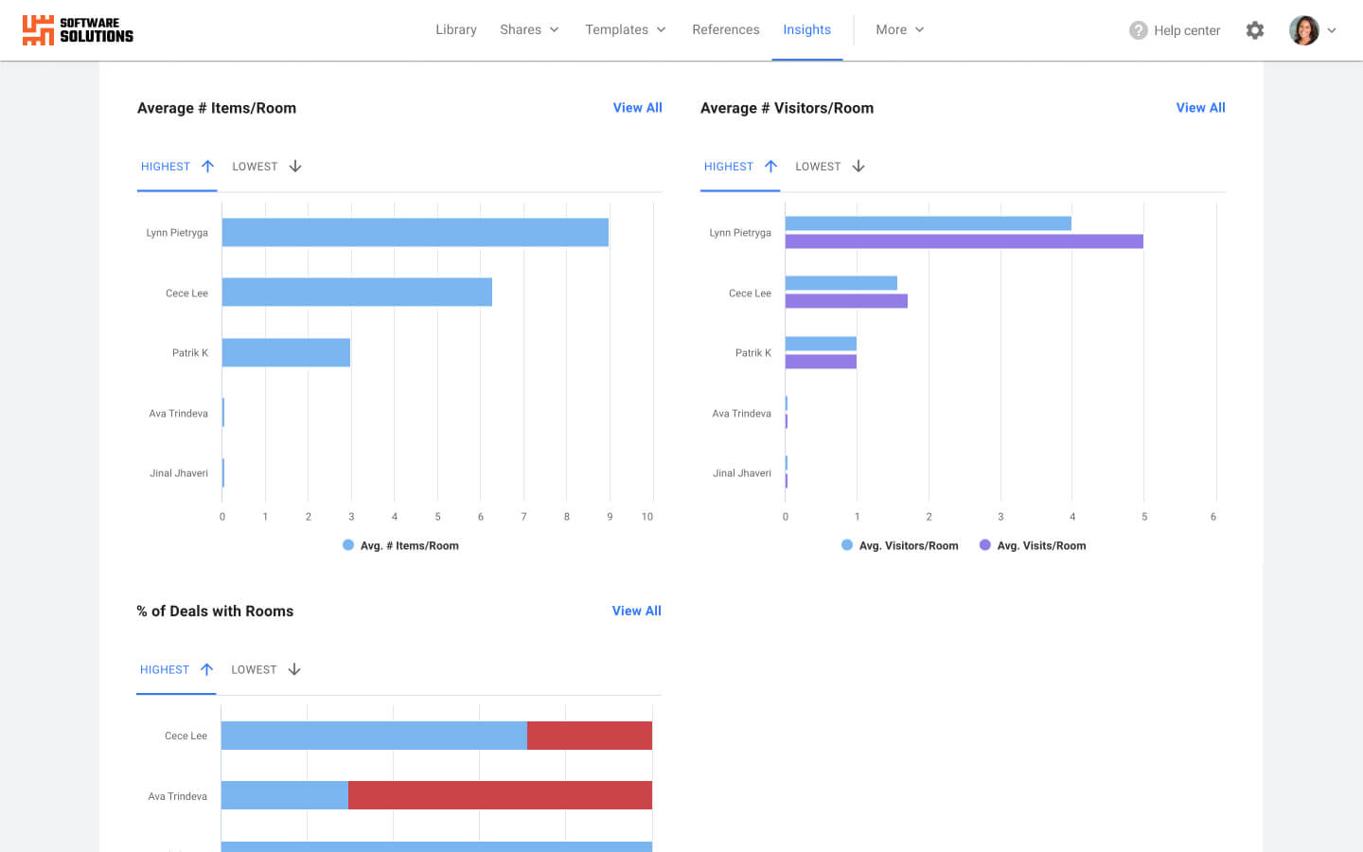
Task: Select the Insights navigation tab
Action: 806,29
